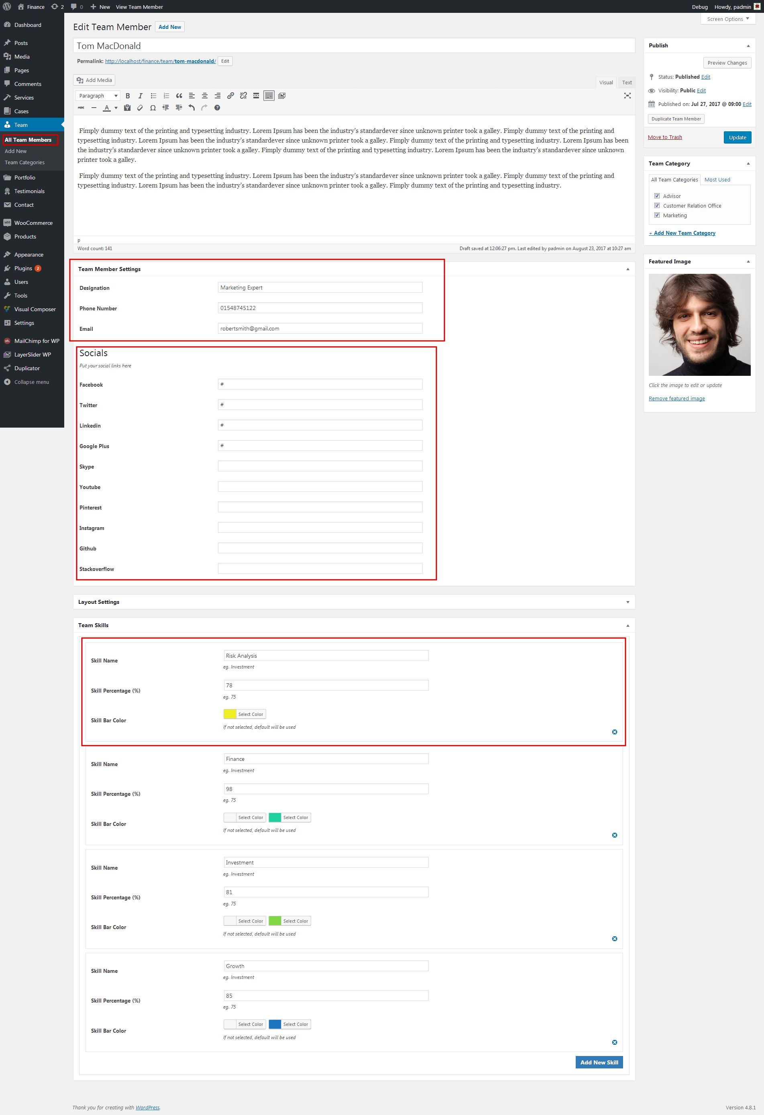Enter distraction-free writing mode

pyautogui.click(x=627, y=96)
